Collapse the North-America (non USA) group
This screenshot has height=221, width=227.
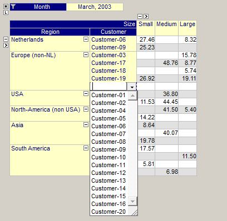(x=86, y=109)
